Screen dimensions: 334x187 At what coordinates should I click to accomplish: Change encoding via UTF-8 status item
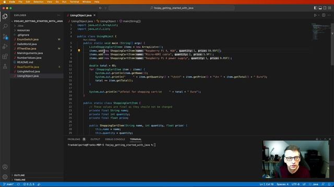[x=295, y=184]
